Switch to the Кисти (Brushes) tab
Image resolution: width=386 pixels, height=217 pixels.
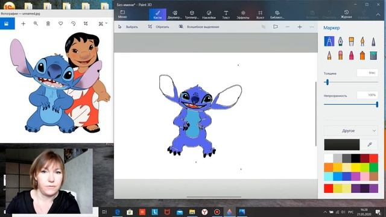pos(157,14)
